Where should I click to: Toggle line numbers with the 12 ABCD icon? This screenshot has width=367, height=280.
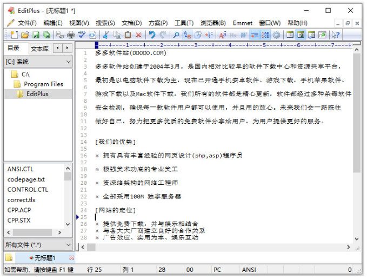[265, 35]
